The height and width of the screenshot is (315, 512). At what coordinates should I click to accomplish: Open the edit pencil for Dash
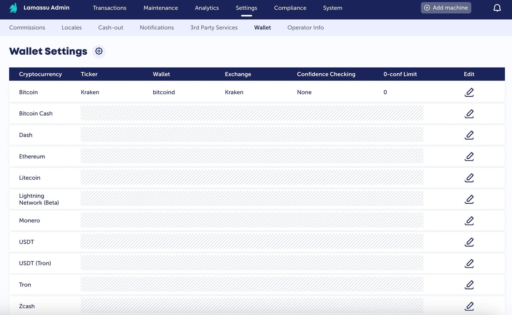[x=469, y=135]
